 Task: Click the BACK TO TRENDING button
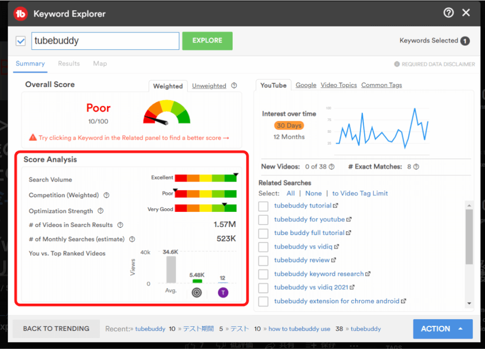(56, 329)
